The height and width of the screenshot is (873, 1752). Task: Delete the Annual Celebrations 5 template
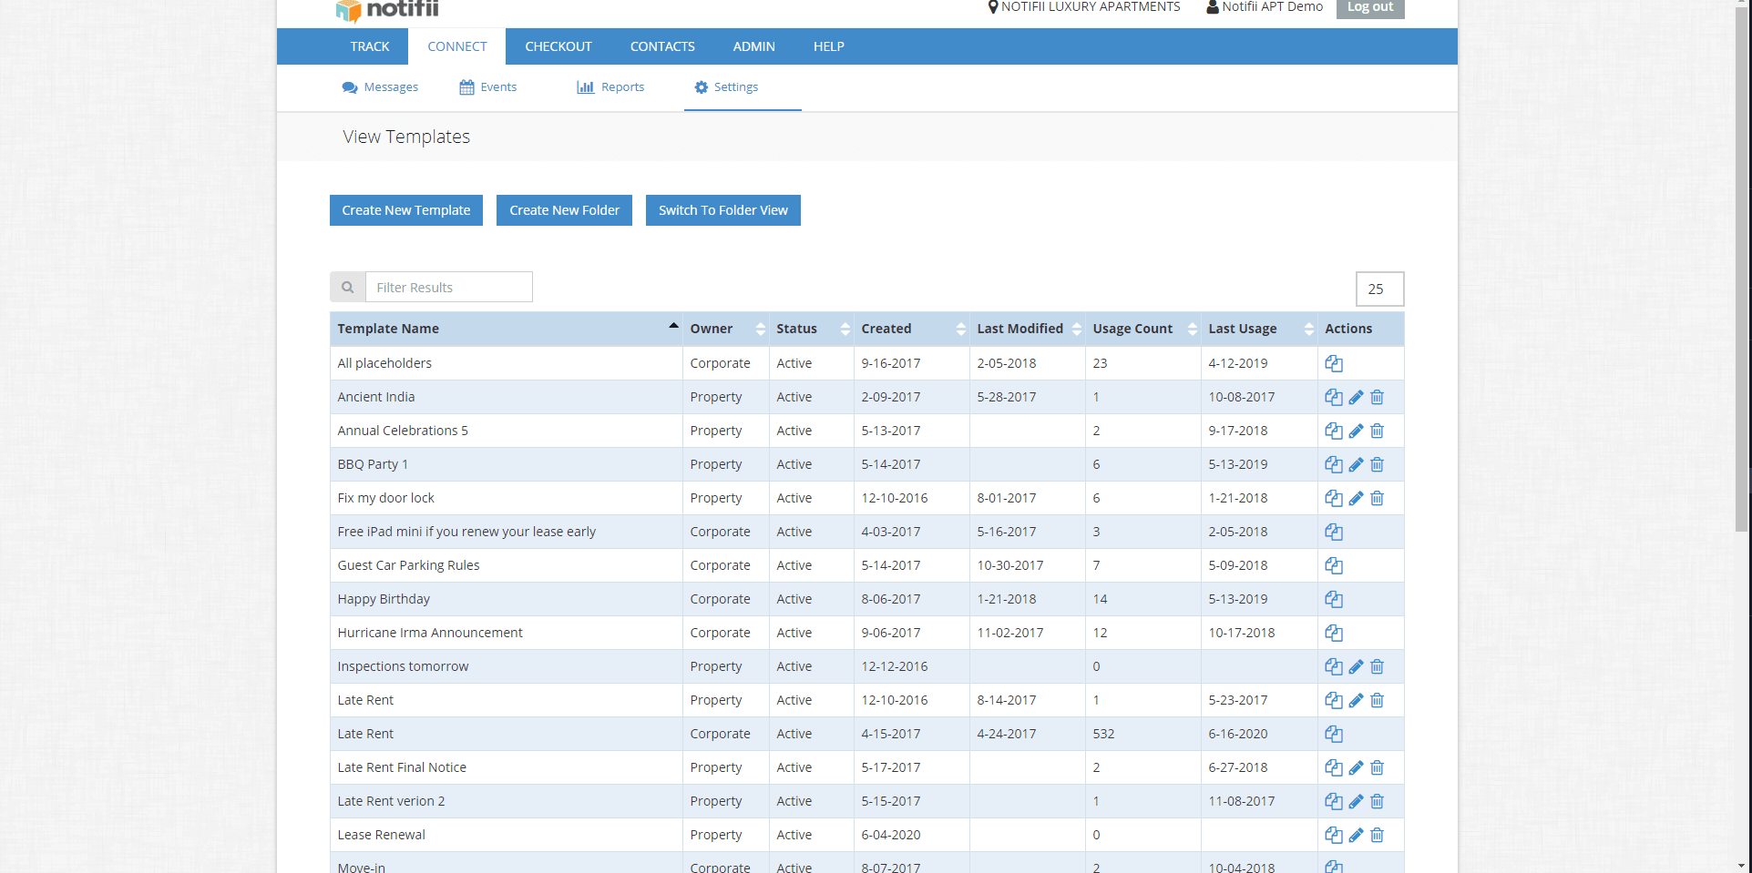tap(1377, 431)
